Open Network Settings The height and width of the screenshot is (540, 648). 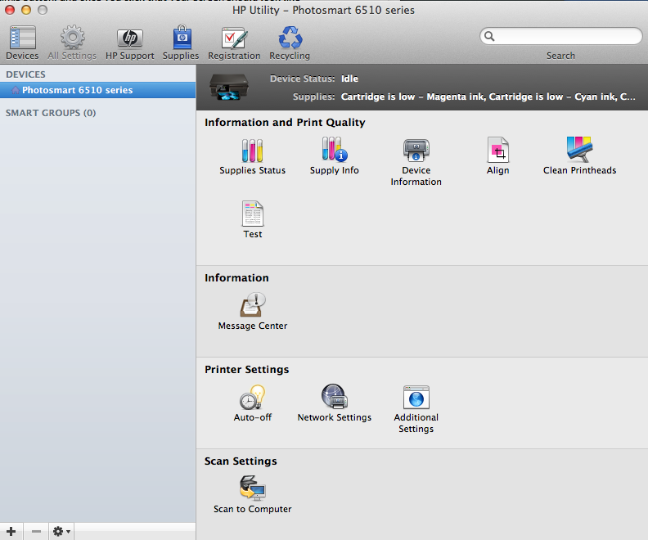[x=334, y=398]
